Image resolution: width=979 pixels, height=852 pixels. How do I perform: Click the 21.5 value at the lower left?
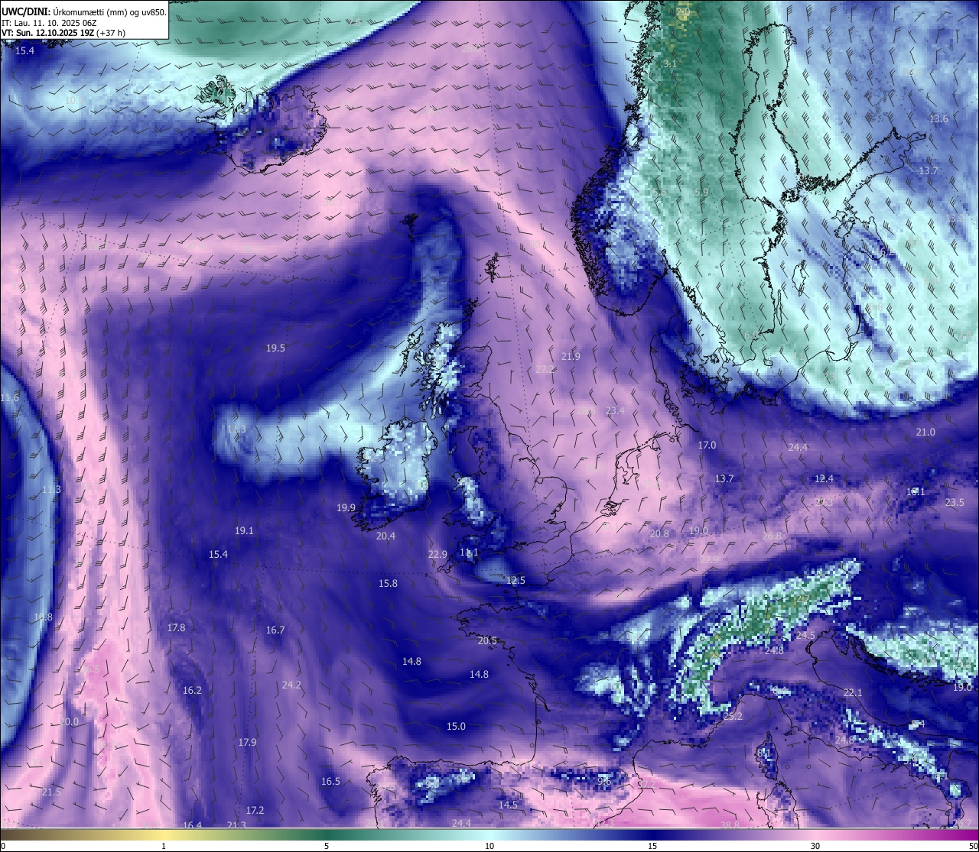[51, 792]
